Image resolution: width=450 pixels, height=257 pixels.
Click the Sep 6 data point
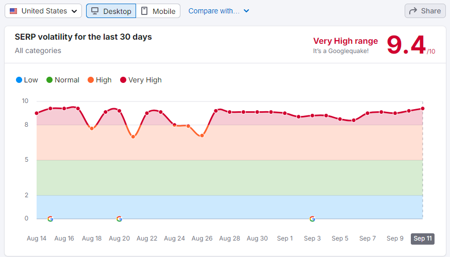coord(354,121)
